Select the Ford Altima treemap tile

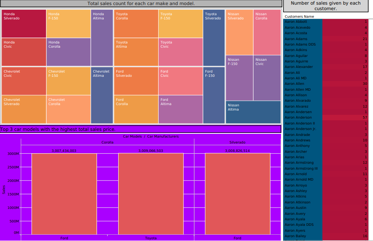coord(181,109)
